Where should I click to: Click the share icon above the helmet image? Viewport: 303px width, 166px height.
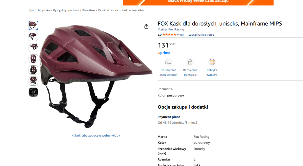pos(146,26)
